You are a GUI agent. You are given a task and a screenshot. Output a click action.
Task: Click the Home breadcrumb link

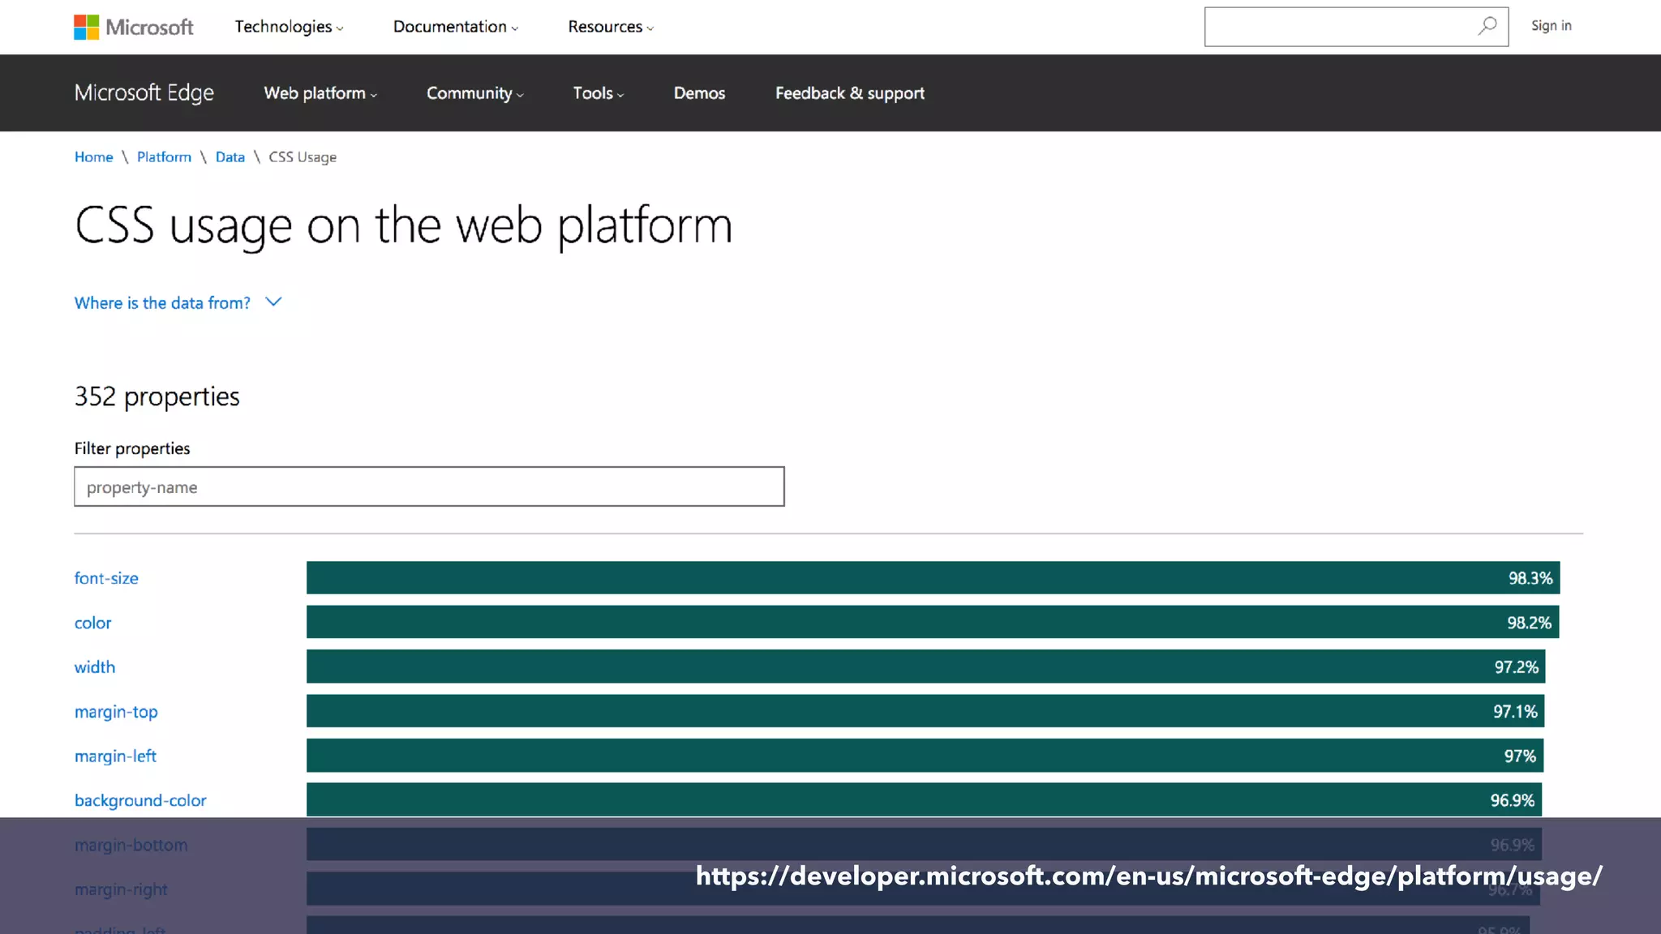93,157
